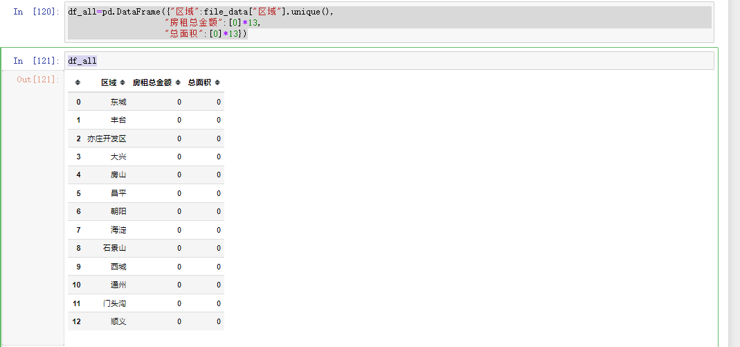Click 房租总金额 value in 大兴 row

click(x=179, y=157)
